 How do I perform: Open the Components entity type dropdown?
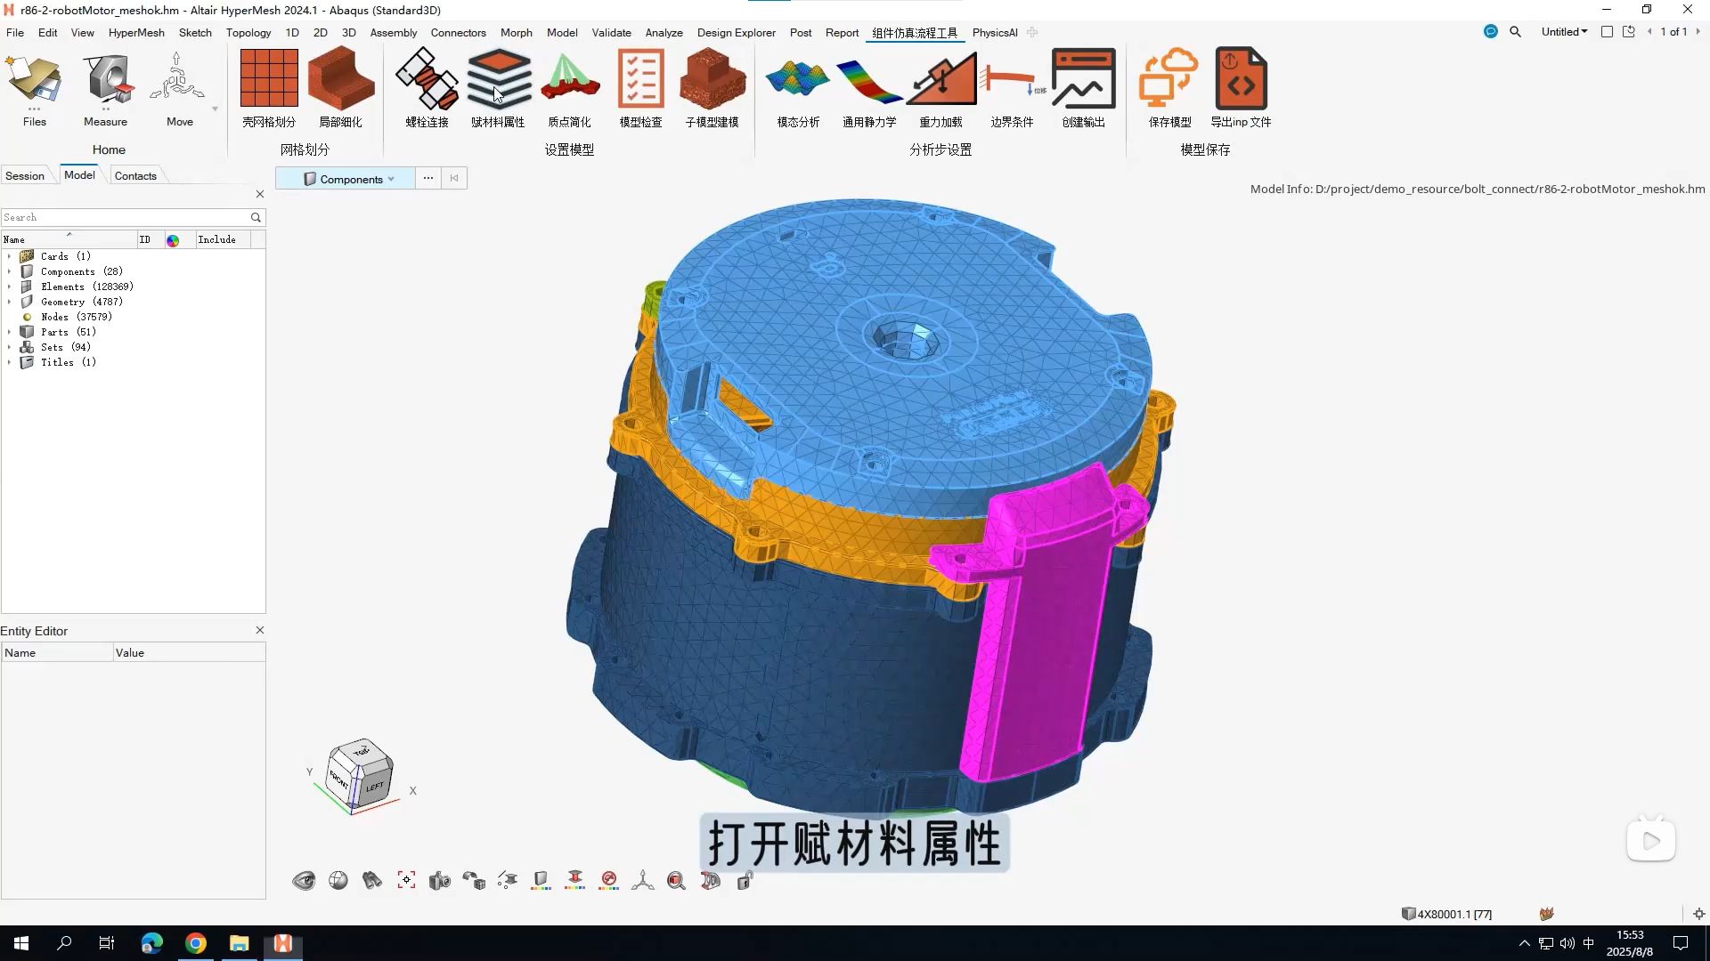(390, 179)
